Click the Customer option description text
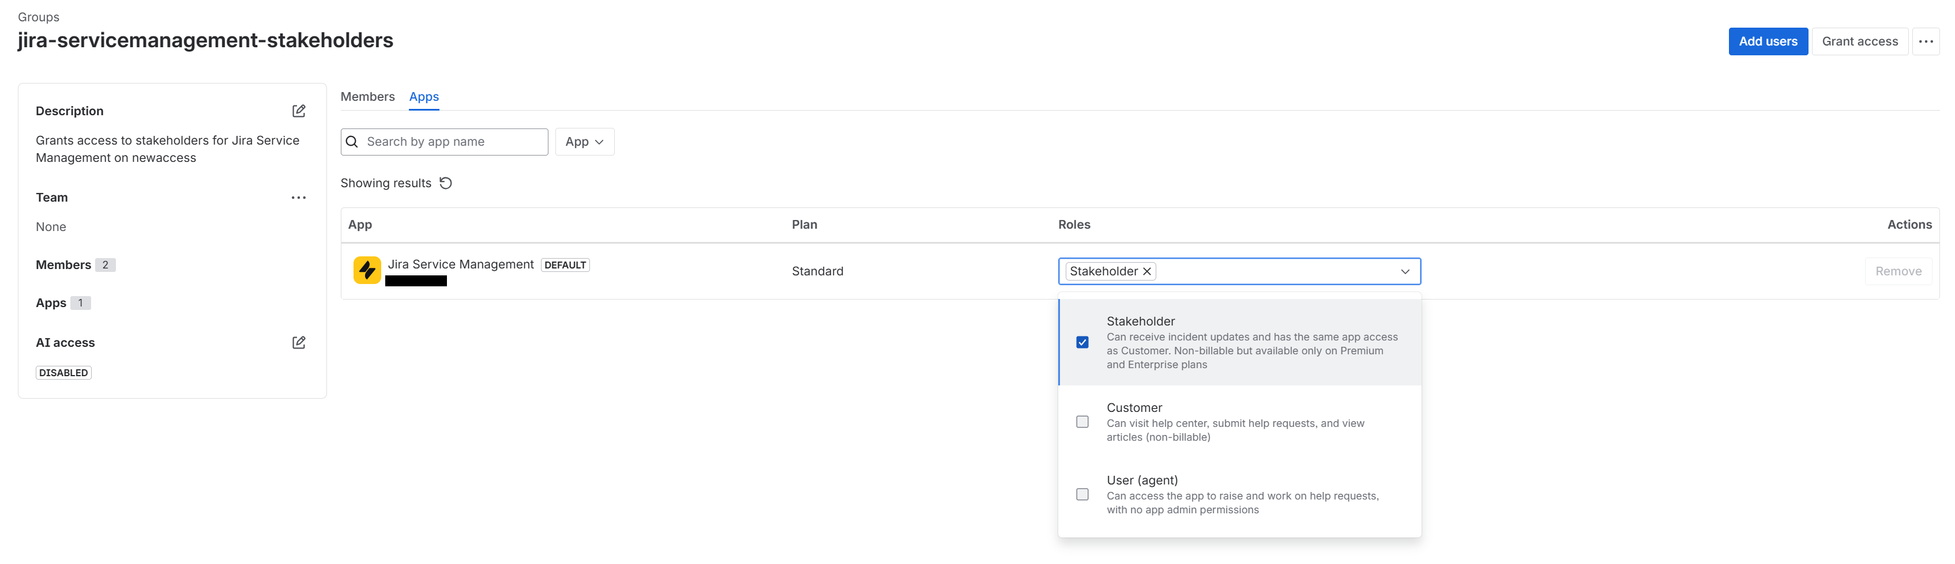Image resolution: width=1955 pixels, height=564 pixels. 1235,430
